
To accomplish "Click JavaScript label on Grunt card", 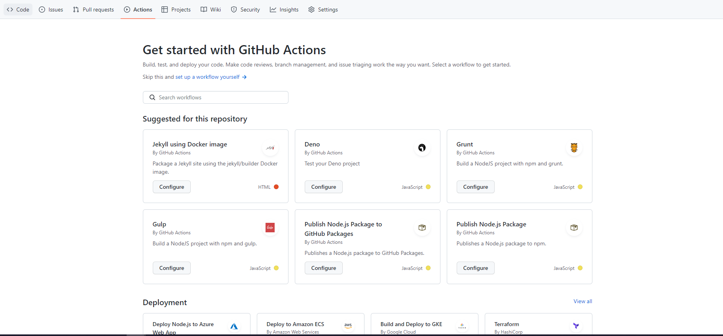I will click(x=564, y=187).
